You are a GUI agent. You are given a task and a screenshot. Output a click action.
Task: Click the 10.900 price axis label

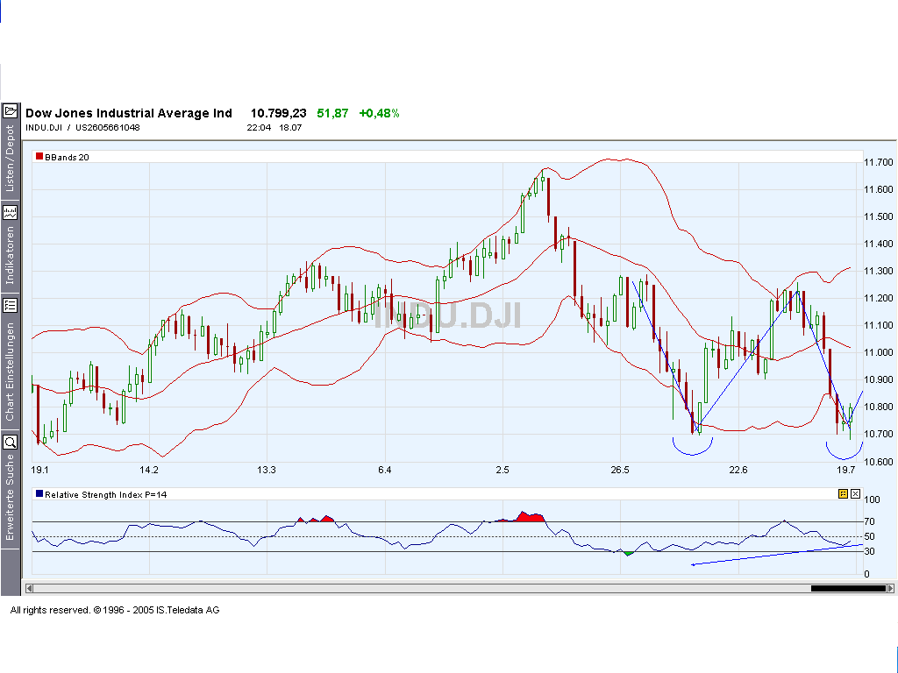coord(879,380)
